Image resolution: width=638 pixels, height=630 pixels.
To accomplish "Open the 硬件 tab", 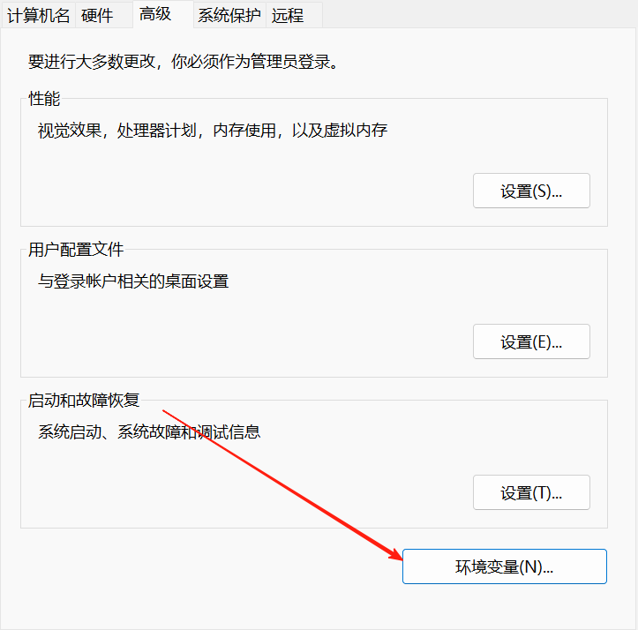I will click(104, 16).
